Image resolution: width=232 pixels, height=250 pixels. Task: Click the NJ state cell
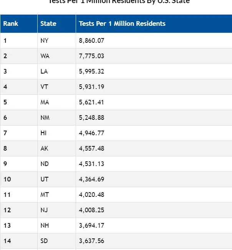point(44,210)
